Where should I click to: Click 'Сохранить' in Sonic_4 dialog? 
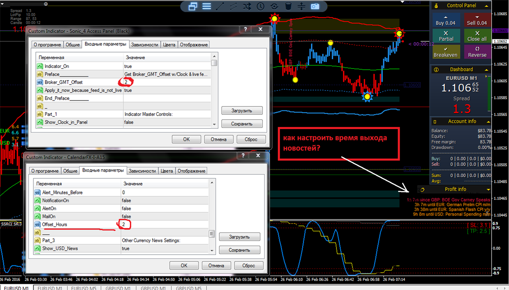pyautogui.click(x=242, y=124)
